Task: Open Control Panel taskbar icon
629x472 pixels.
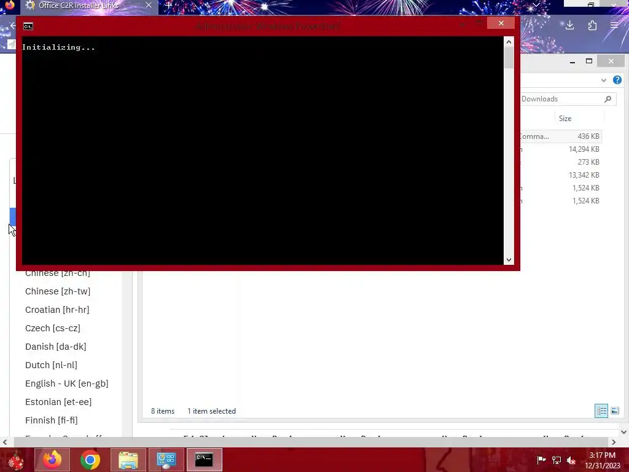Action: point(166,460)
